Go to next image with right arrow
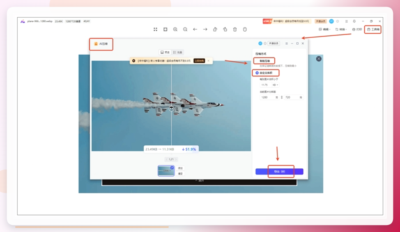This screenshot has height=232, width=400. 205,29
